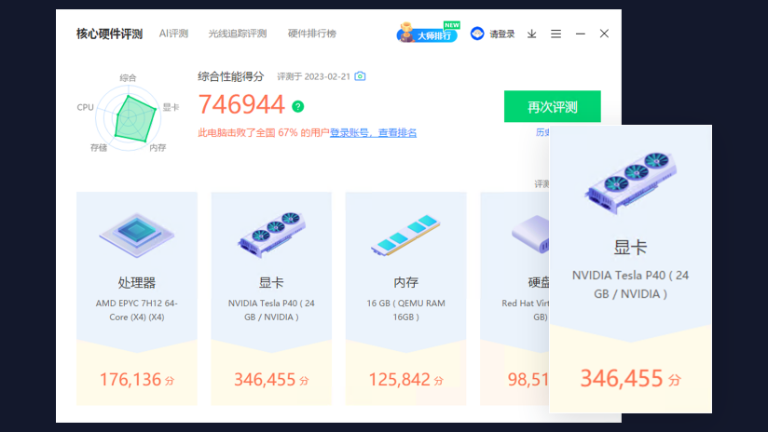The height and width of the screenshot is (432, 768).
Task: Click the 请登录 login text
Action: coord(502,34)
